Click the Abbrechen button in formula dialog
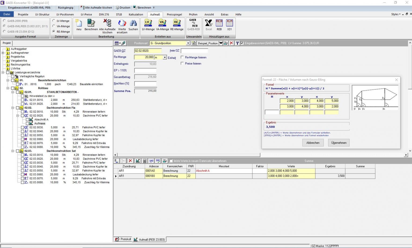This screenshot has width=412, height=248. (x=313, y=143)
